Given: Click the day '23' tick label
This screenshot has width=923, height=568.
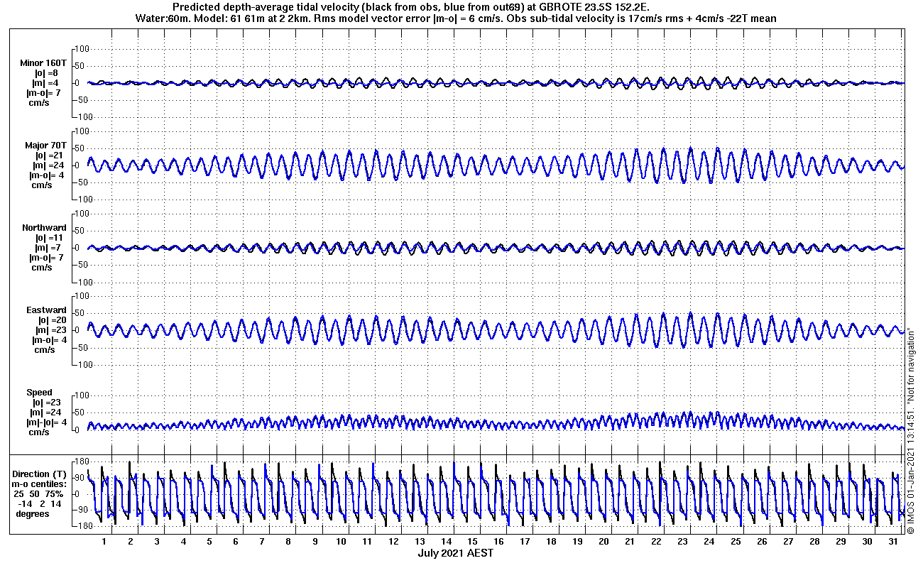Looking at the screenshot, I should point(682,541).
